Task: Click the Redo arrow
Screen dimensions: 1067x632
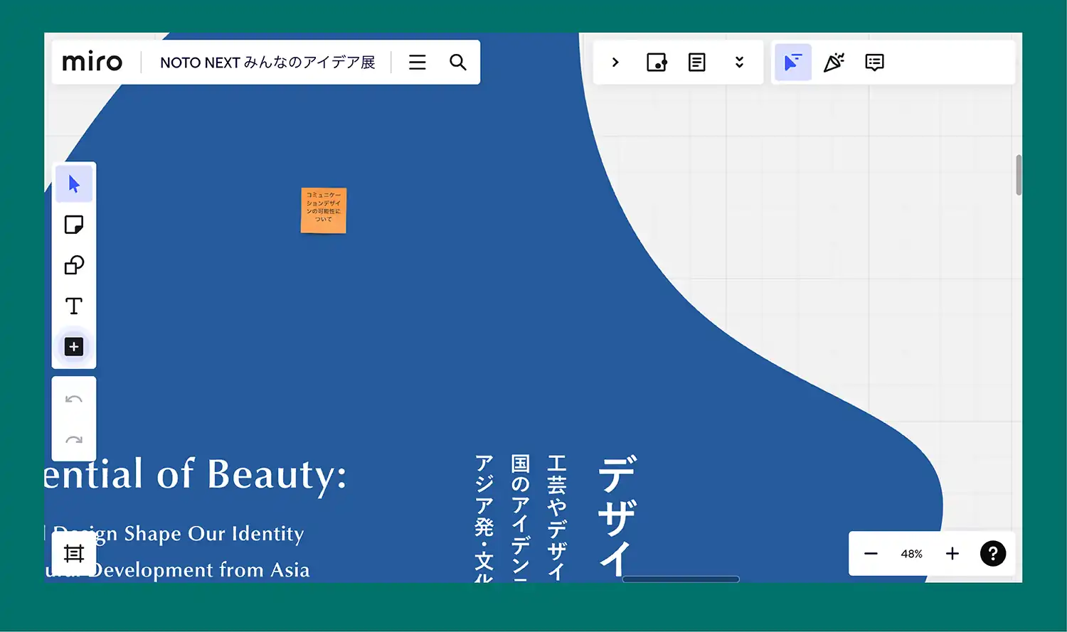Action: pos(74,439)
